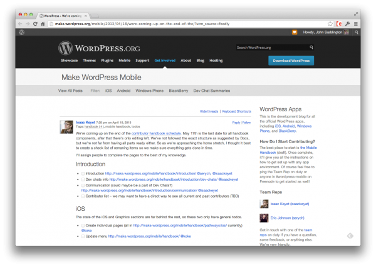Check the Dev chats info checkbox
The width and height of the screenshot is (376, 267).
[83, 179]
